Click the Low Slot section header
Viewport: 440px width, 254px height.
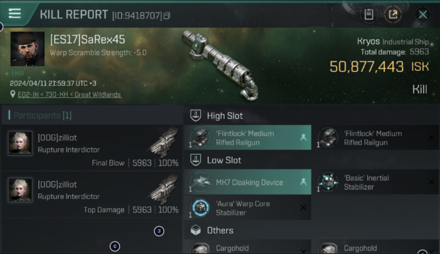[x=224, y=160]
